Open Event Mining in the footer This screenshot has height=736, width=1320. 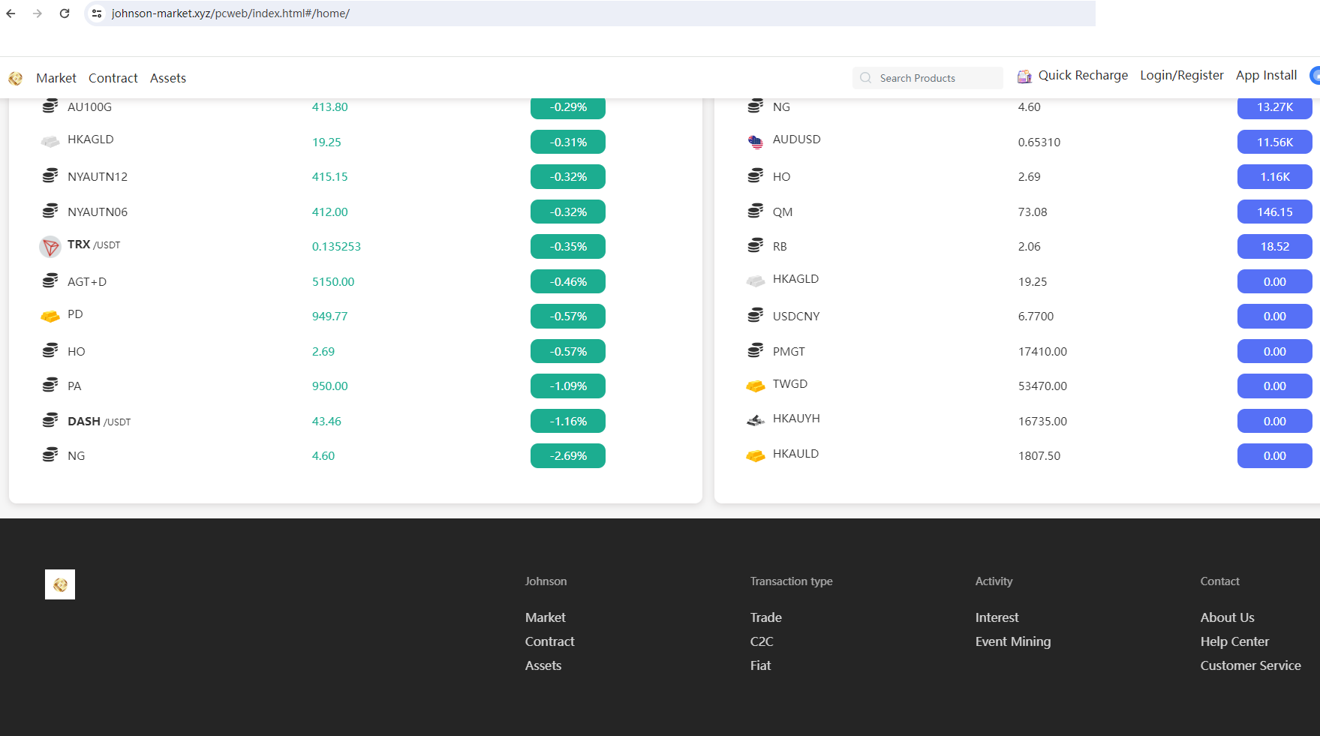(x=1013, y=641)
